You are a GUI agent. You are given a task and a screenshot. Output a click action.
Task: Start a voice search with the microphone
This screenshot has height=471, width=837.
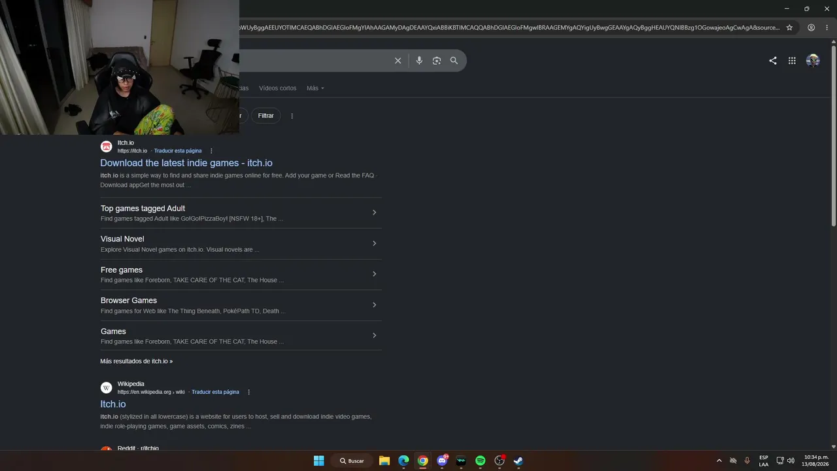[x=419, y=61]
